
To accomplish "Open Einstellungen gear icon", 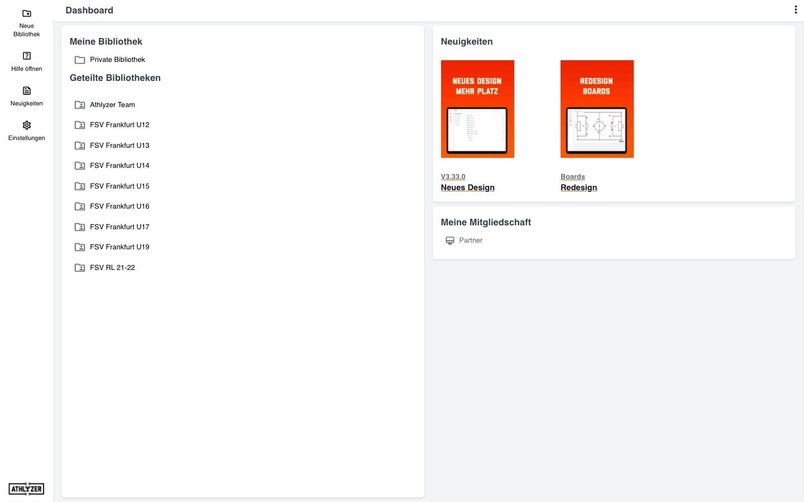I will [x=26, y=125].
